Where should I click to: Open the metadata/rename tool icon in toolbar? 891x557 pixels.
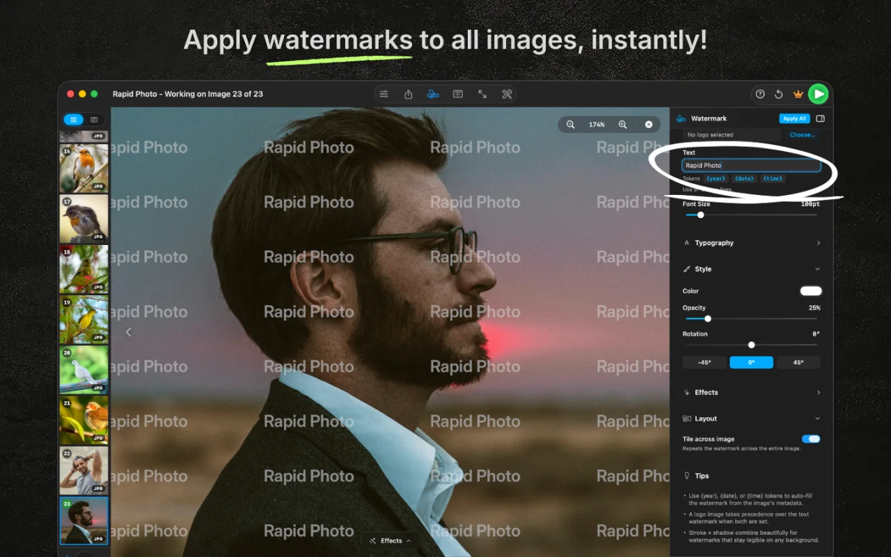(x=458, y=94)
